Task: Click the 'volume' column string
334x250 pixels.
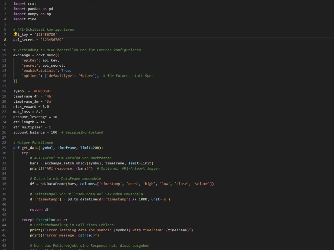Action: tap(201, 184)
